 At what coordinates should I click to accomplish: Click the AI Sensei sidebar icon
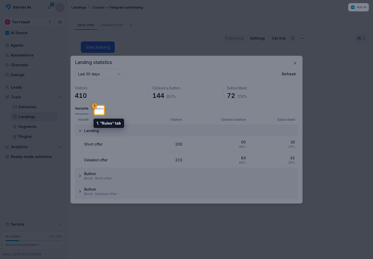[7, 33]
